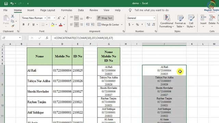Open the text Orientation options

coord(89,18)
